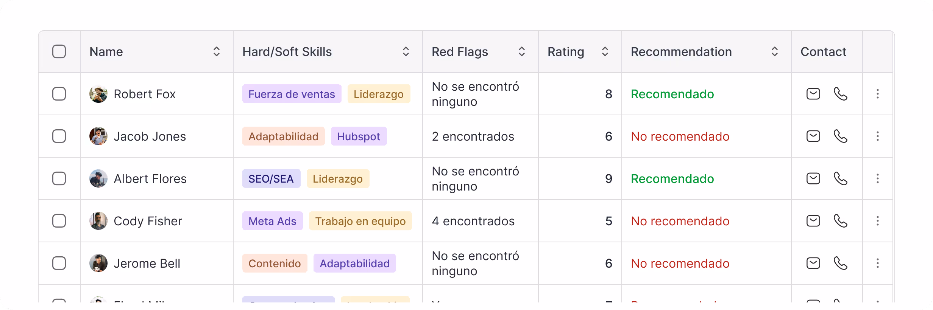Screen dimensions: 933x310
Task: Open more options for Albert Flores row
Action: (x=877, y=178)
